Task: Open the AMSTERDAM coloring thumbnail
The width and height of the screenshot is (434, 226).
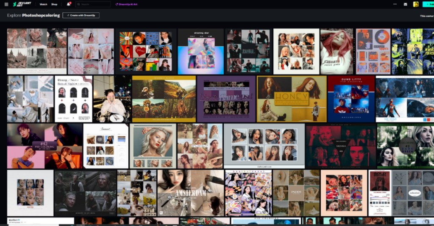Action: 190,193
